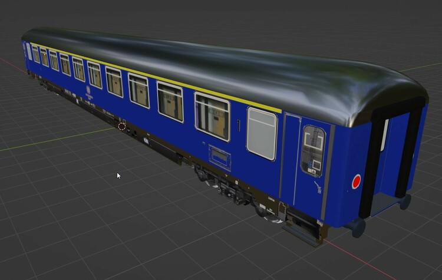Click the oval window on the entrance door
442x280 pixels.
[x=313, y=151]
